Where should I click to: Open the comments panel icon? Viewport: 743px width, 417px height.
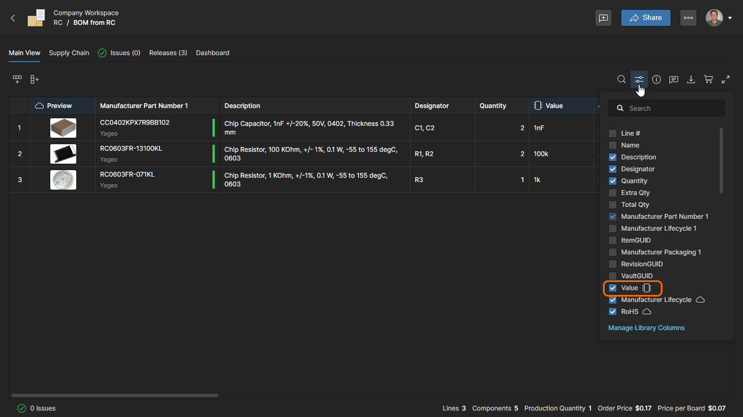click(674, 79)
